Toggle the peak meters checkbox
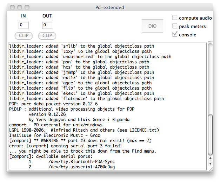220x182 pixels. pos(175,26)
